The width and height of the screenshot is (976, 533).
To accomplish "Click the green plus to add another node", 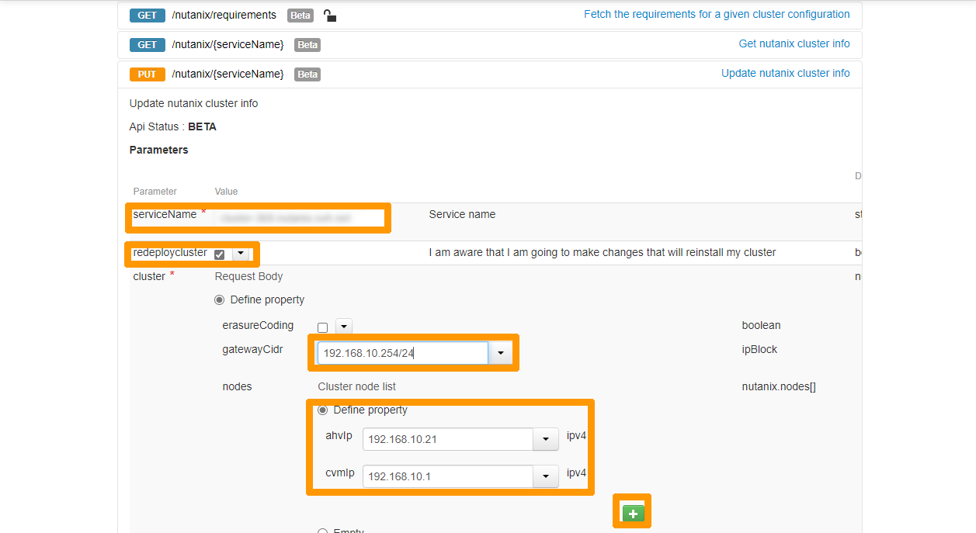I will point(631,512).
